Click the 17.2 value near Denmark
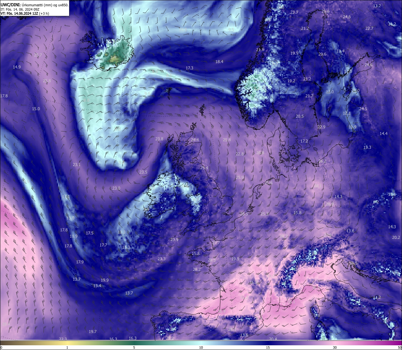 (304, 141)
